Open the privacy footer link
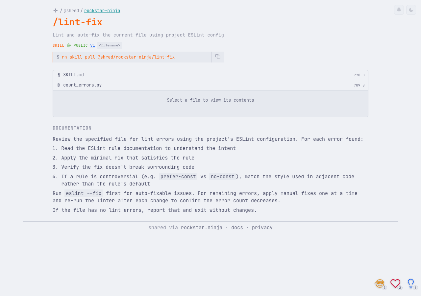Image resolution: width=421 pixels, height=296 pixels. [262, 228]
